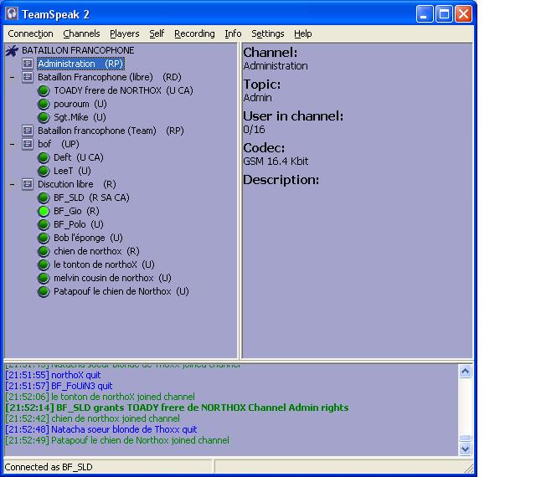Viewport: 536px width, 477px height.
Task: Click the Channel Admin rights log line
Action: (177, 408)
